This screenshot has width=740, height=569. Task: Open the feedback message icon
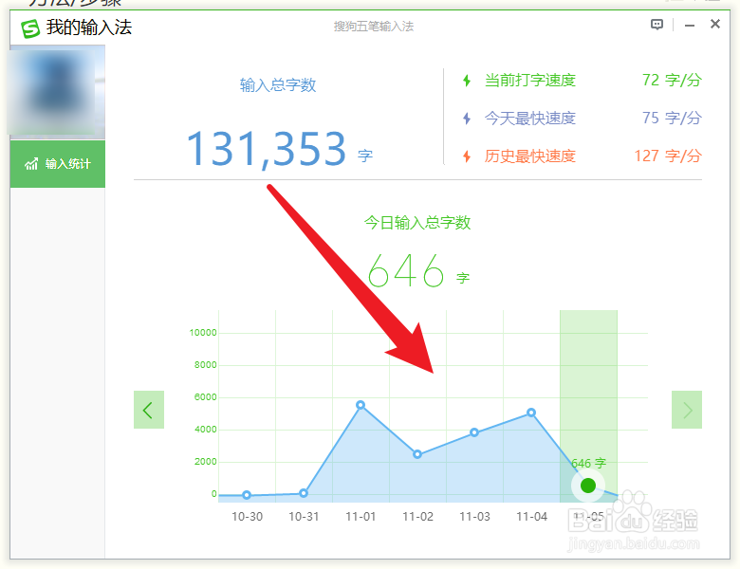click(657, 25)
